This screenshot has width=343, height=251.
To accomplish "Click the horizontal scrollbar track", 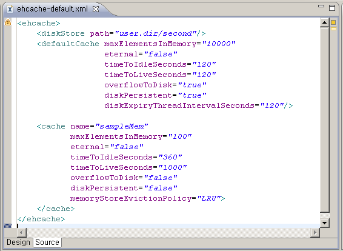I will 168,232.
